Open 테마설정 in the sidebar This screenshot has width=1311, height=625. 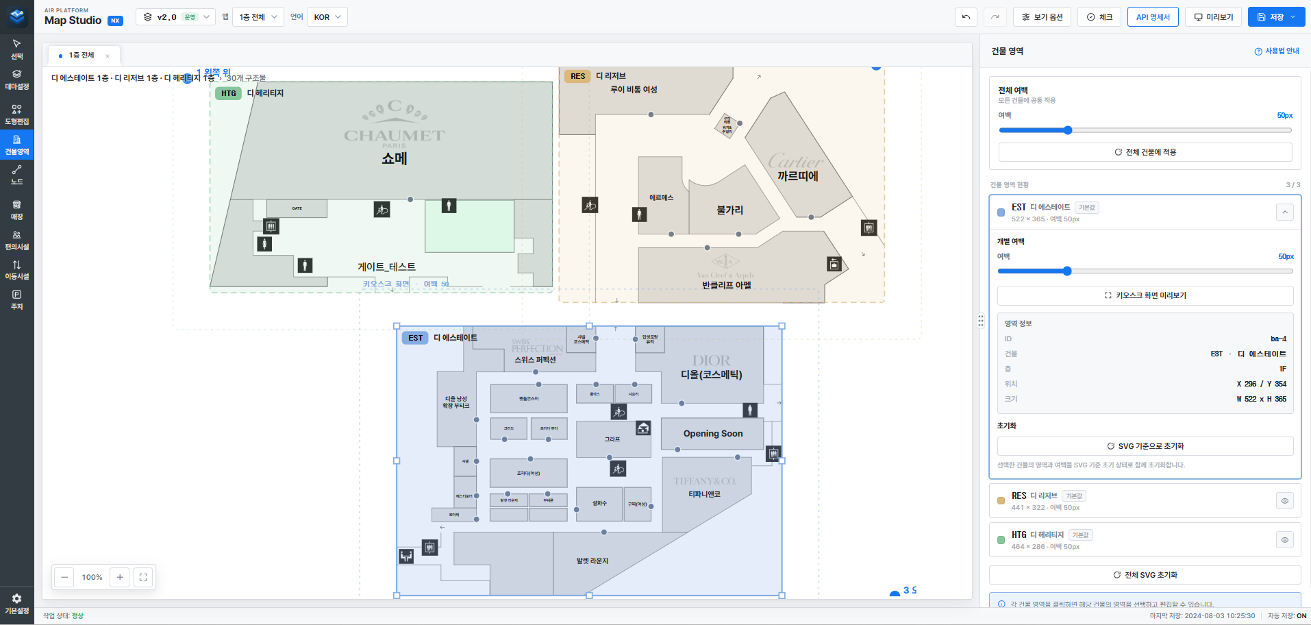[x=16, y=79]
